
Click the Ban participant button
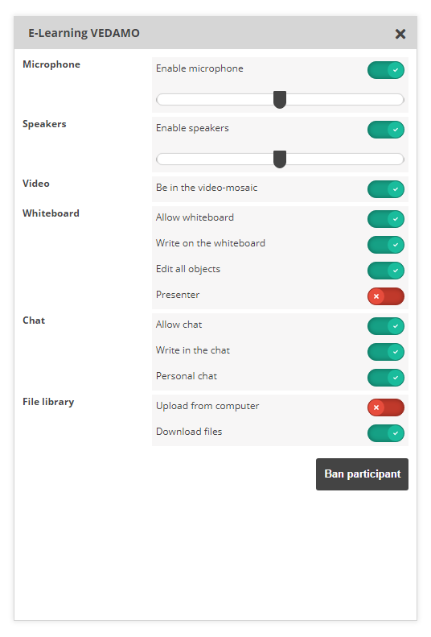pos(362,474)
